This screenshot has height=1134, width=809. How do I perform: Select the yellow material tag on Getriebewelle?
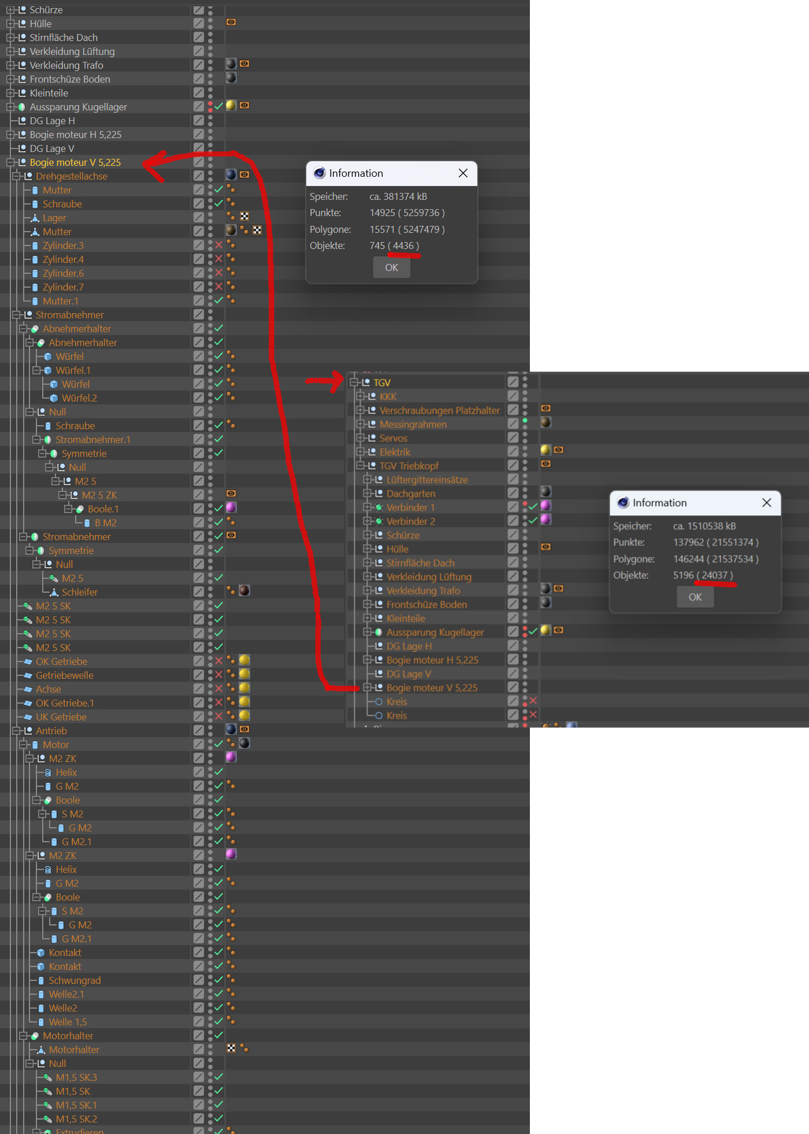244,674
